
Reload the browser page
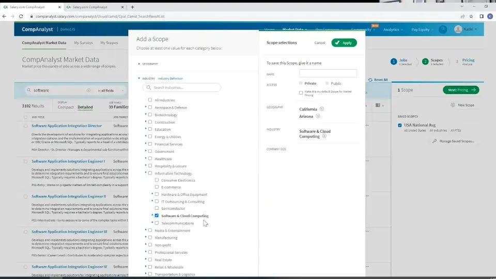tap(21, 16)
